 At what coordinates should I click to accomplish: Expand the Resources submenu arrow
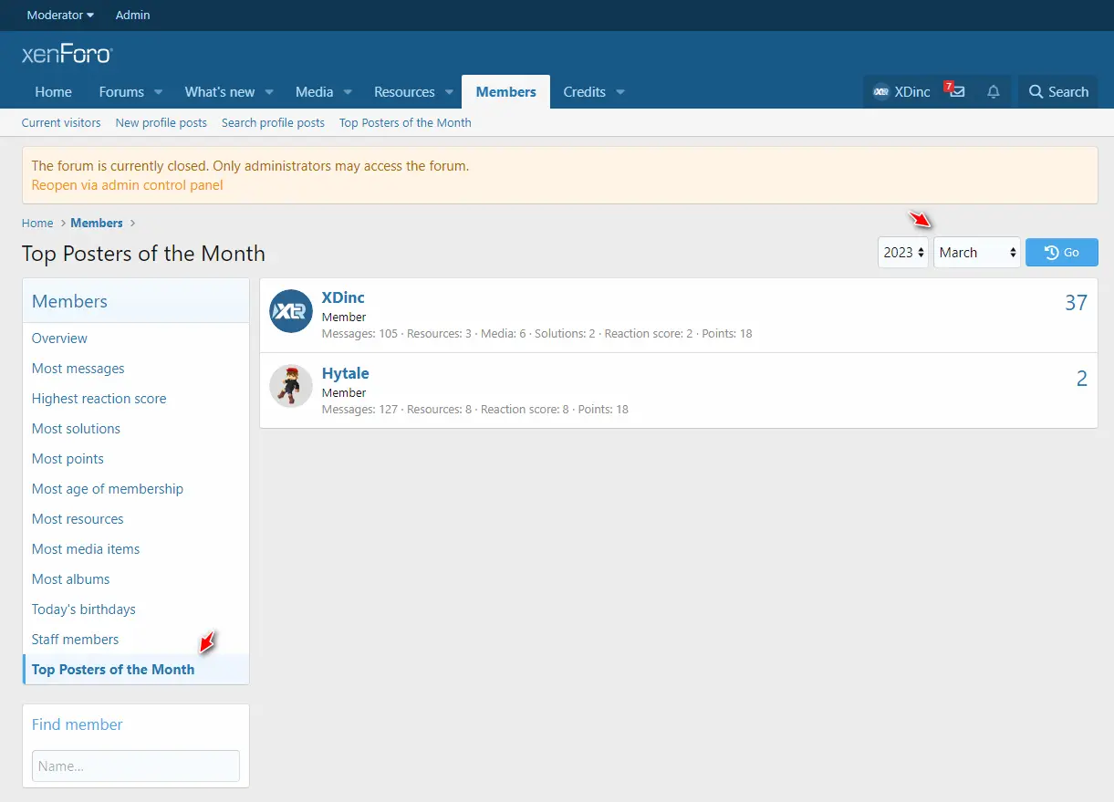pos(449,92)
